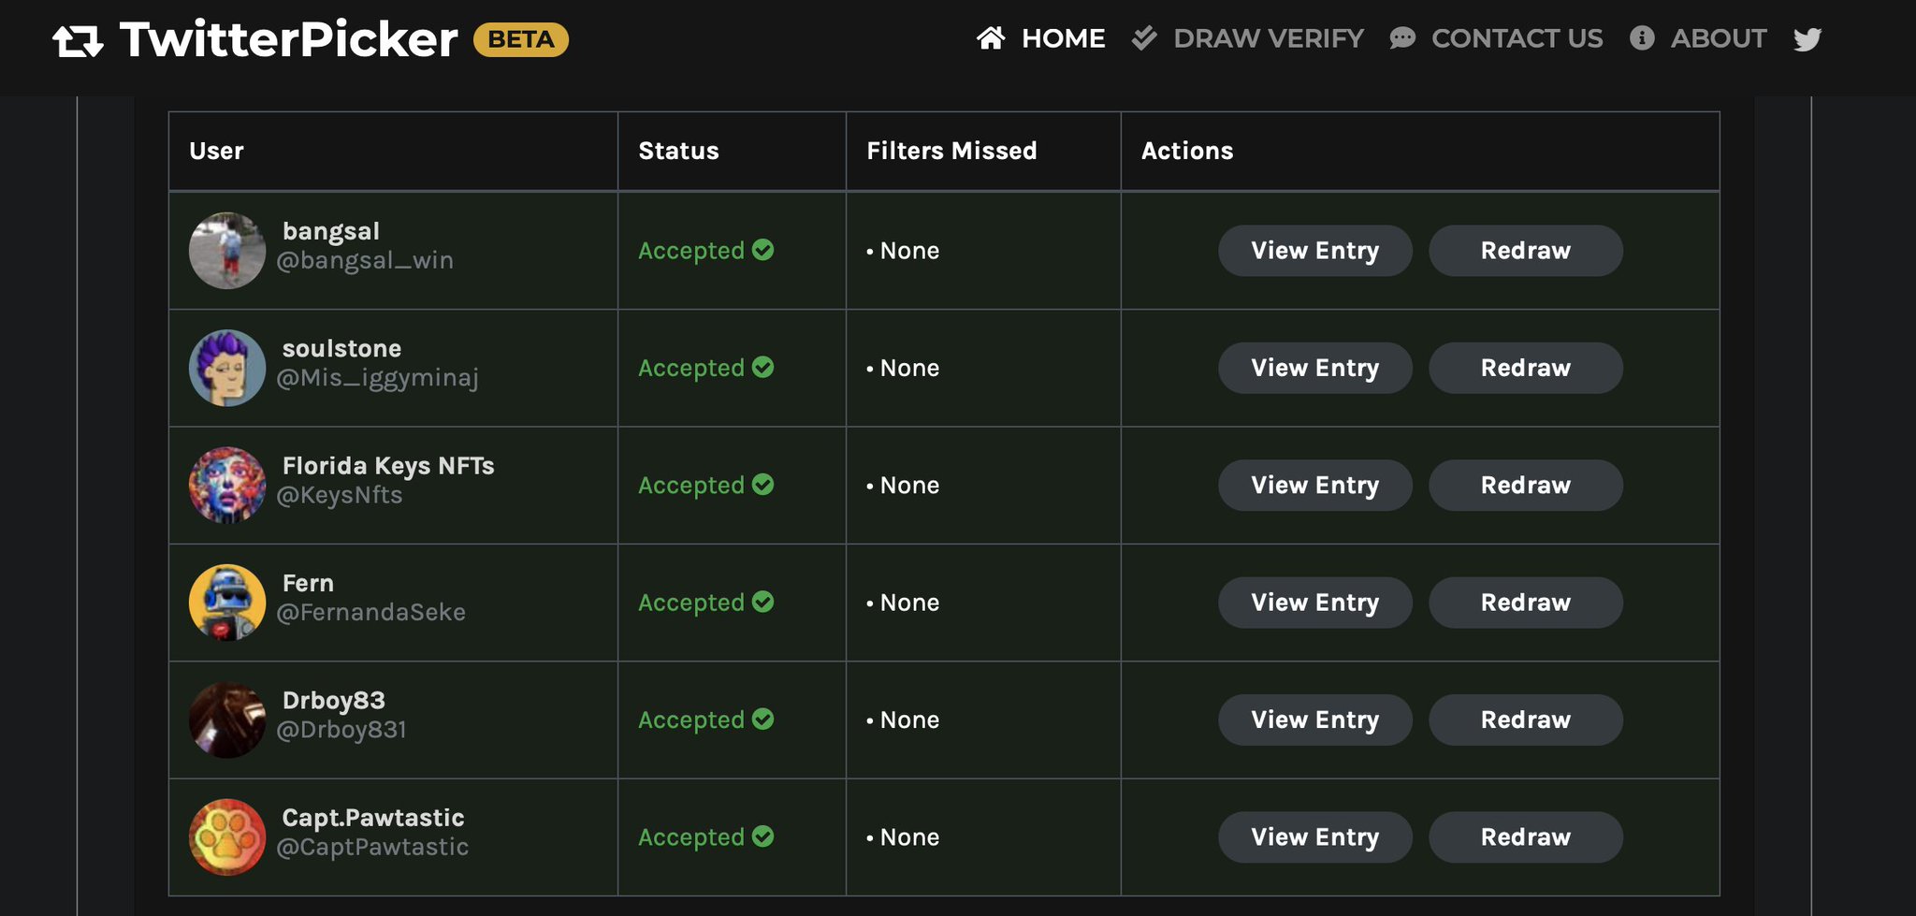Click the TwitterPicker retweet logo icon
1916x916 pixels.
coord(78,41)
